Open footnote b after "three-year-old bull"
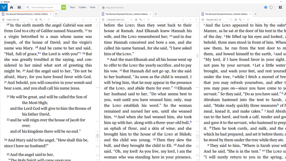Image resolution: width=286 pixels, height=161 pixels. [191, 122]
